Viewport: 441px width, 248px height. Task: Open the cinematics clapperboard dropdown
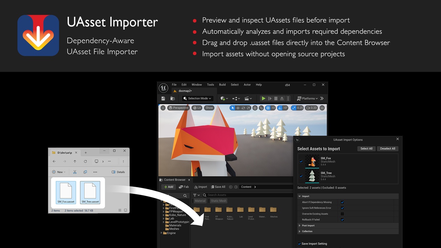click(248, 99)
